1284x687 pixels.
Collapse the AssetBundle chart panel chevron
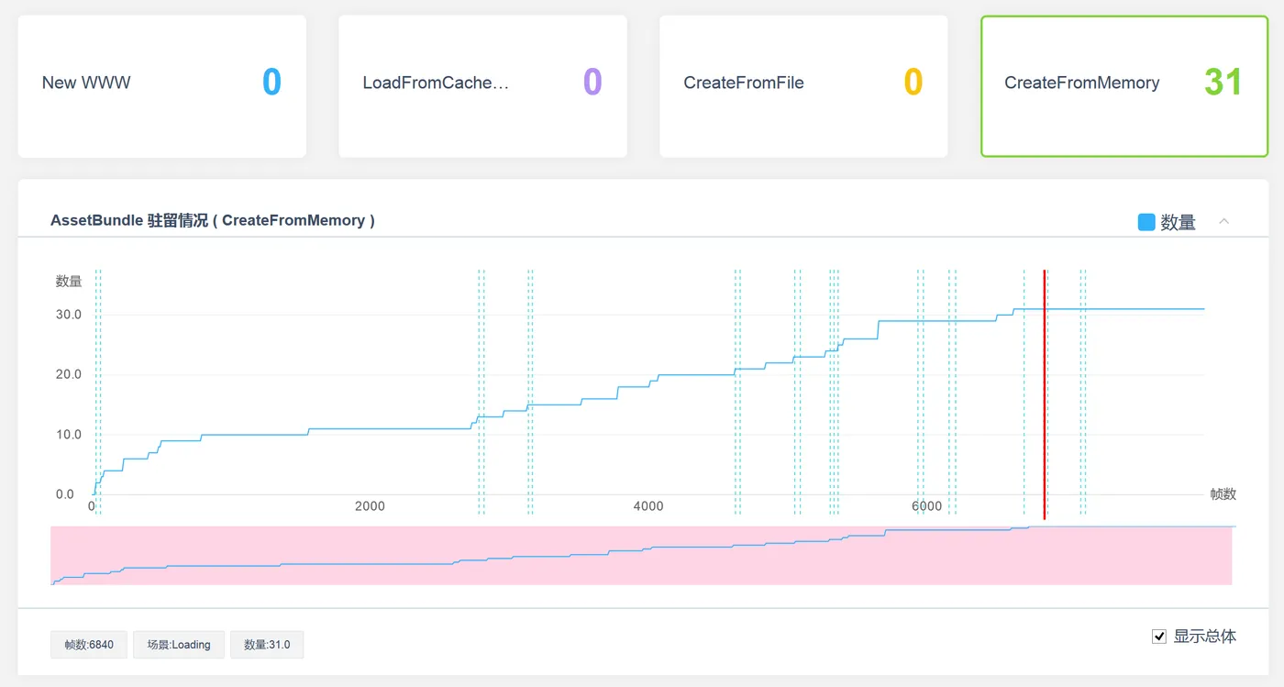(1223, 221)
